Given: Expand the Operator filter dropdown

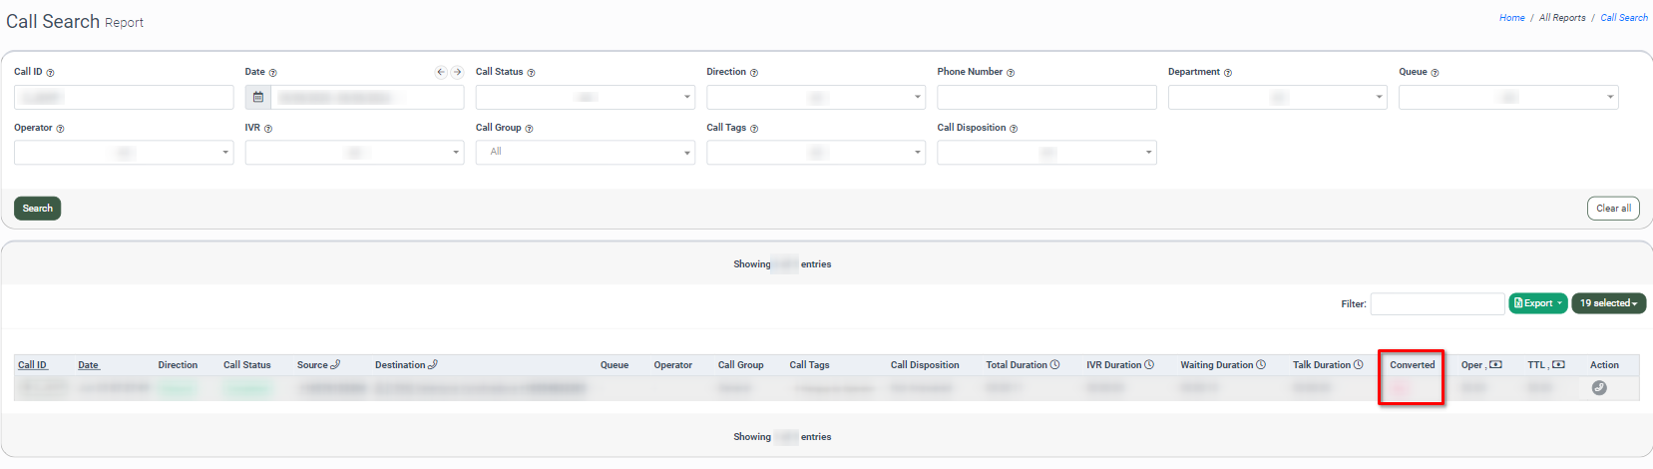Looking at the screenshot, I should [124, 153].
